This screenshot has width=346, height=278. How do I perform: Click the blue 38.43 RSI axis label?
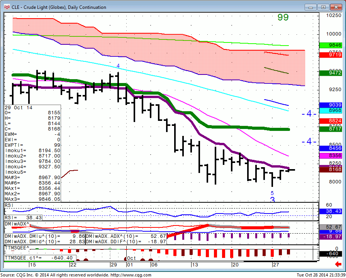331,211
